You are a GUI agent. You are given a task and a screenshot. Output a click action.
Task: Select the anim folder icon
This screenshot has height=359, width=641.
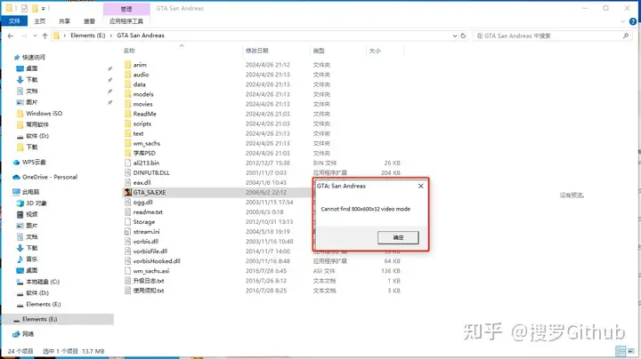[127, 65]
